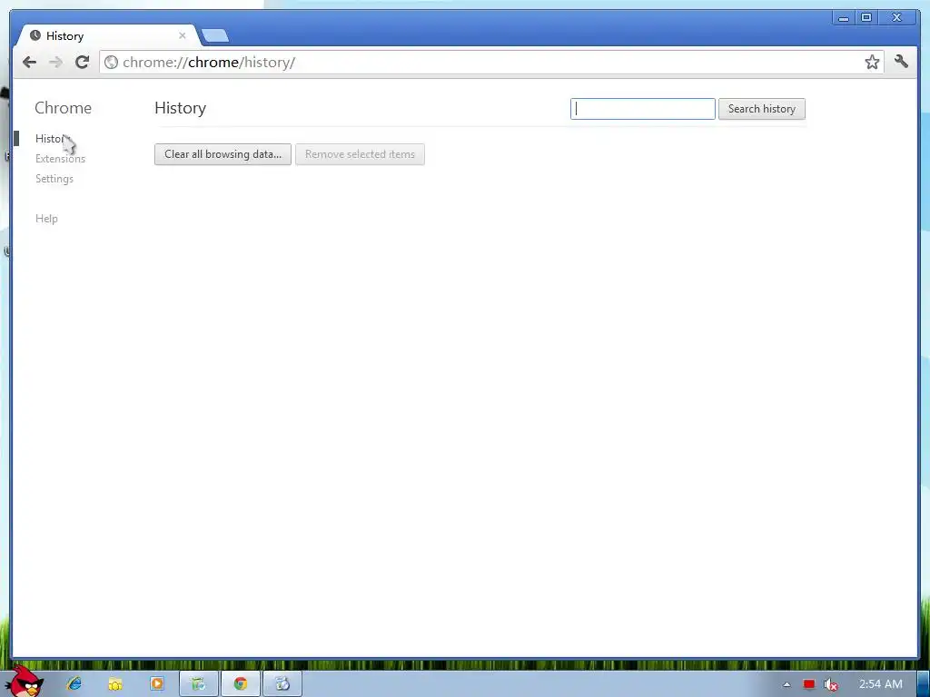Open Extensions in the sidebar
Image resolution: width=930 pixels, height=697 pixels.
point(60,159)
